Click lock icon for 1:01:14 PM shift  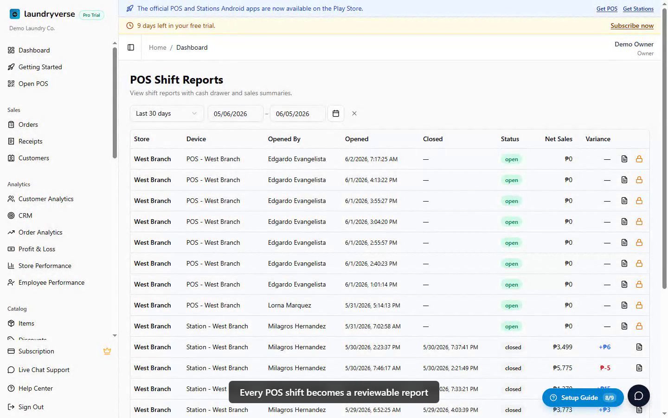(639, 284)
